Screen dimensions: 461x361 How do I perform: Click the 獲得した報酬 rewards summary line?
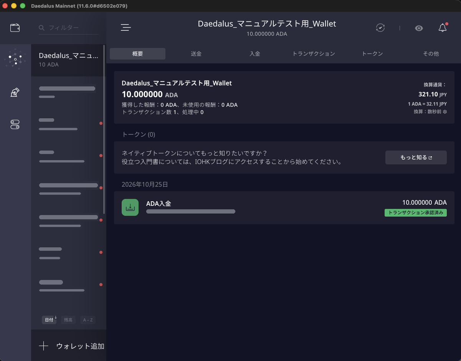(x=180, y=105)
